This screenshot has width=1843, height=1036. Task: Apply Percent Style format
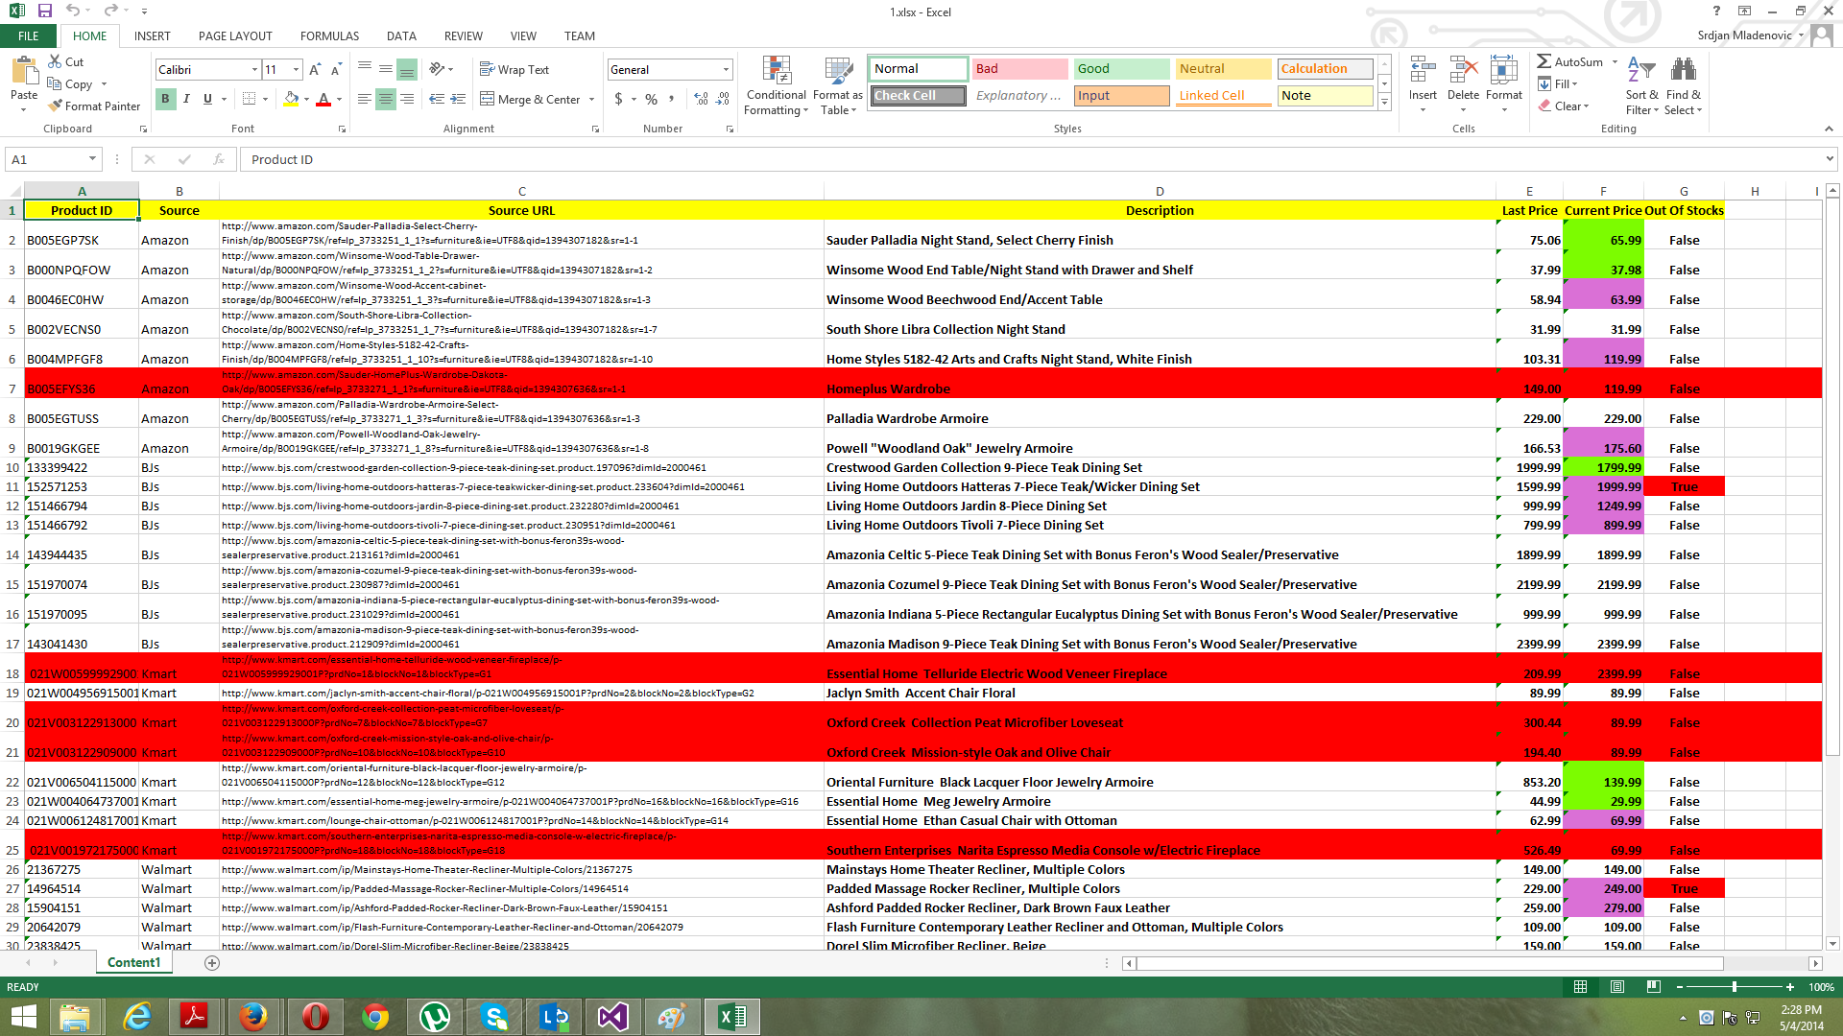pos(652,99)
